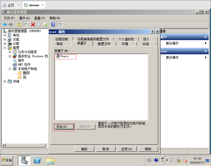Click the Properties toolbar icon

point(39,24)
